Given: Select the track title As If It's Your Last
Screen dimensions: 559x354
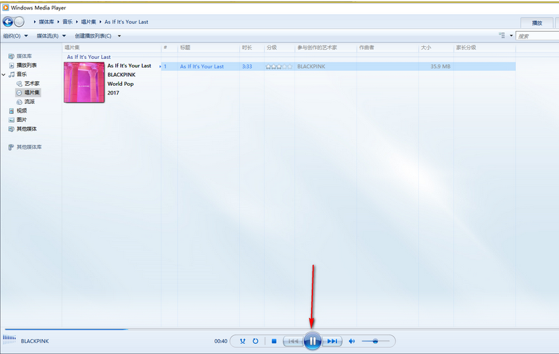Looking at the screenshot, I should (x=202, y=66).
